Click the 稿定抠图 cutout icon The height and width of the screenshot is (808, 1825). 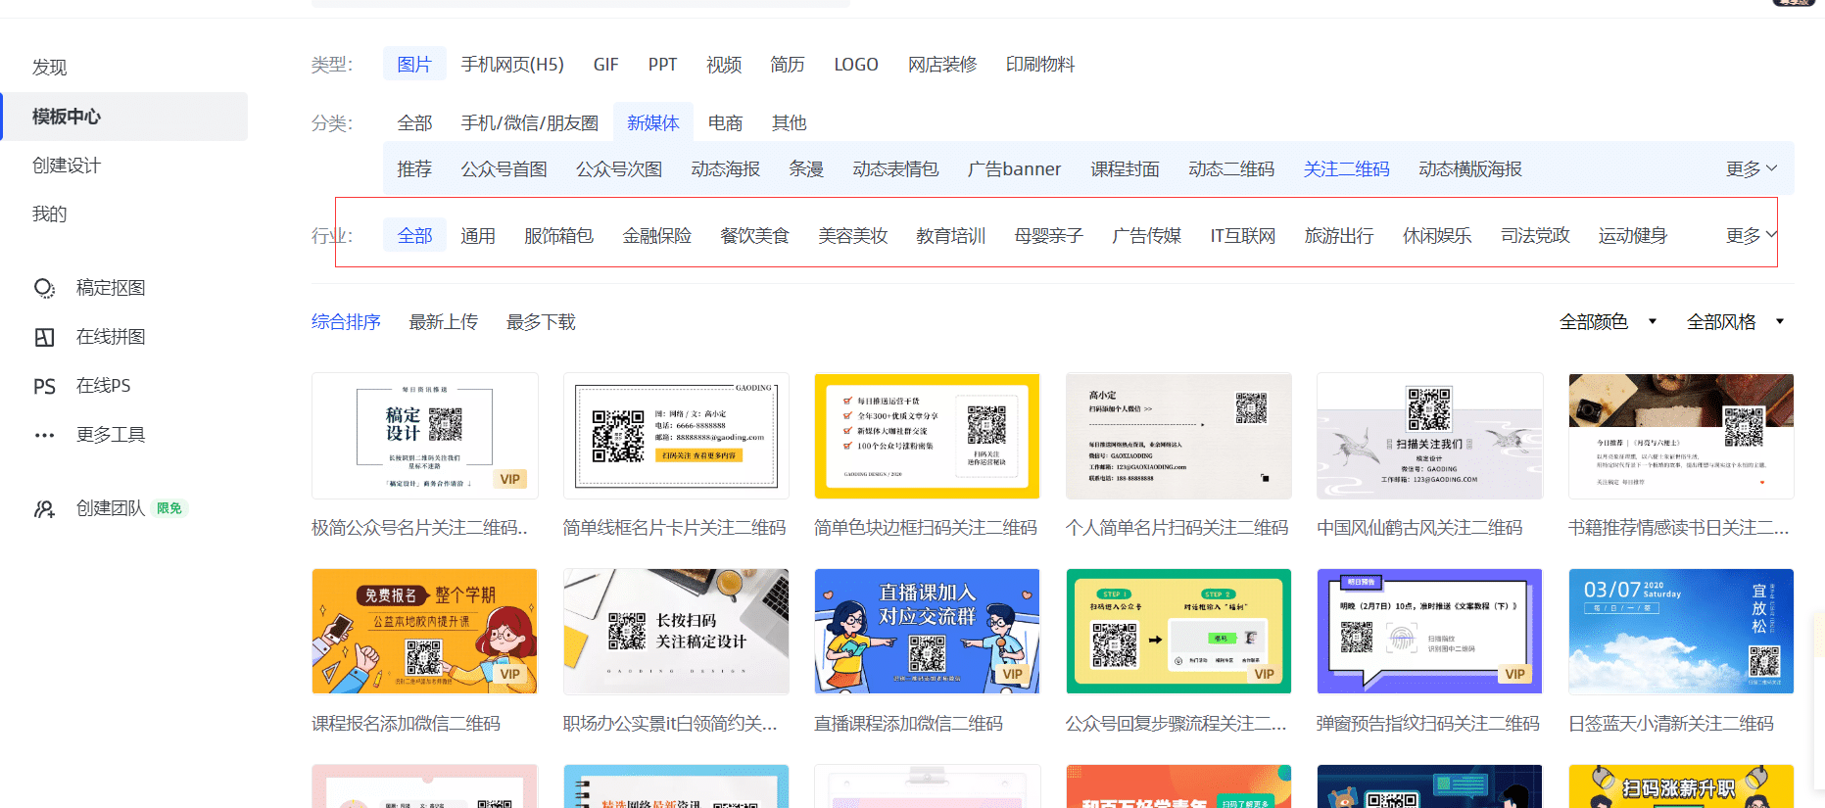point(44,288)
